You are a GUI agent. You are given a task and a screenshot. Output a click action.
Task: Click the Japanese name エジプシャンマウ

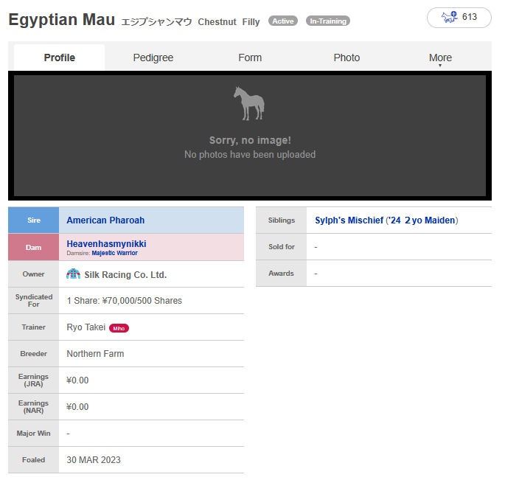156,22
